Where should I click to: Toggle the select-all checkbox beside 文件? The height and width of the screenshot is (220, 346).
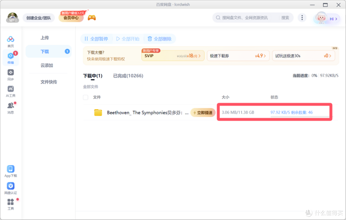pos(86,97)
